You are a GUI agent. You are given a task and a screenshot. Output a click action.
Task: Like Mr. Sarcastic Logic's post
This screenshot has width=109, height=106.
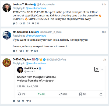32,51
